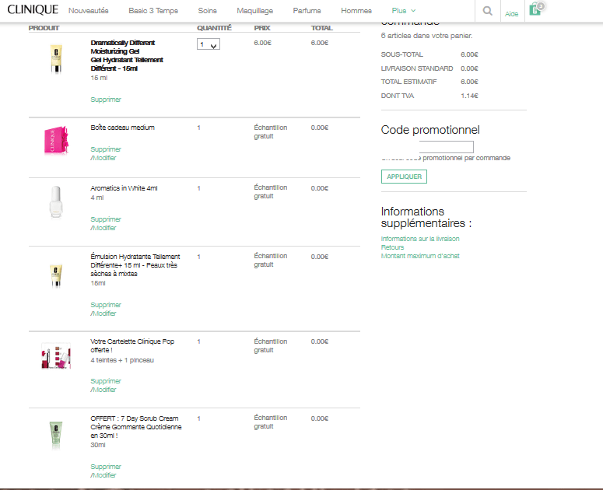The width and height of the screenshot is (603, 490).
Task: Click the Retours link
Action: click(x=392, y=247)
